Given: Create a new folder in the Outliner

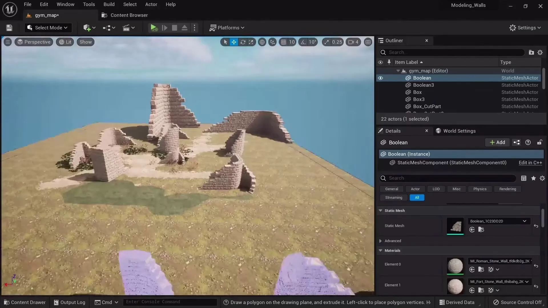Looking at the screenshot, I should [x=531, y=52].
